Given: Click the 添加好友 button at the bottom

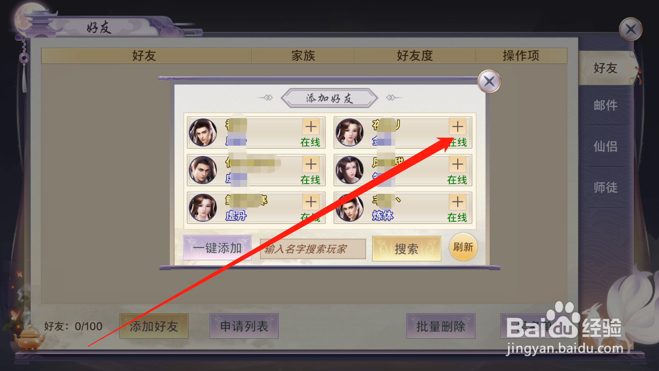Looking at the screenshot, I should [x=154, y=326].
